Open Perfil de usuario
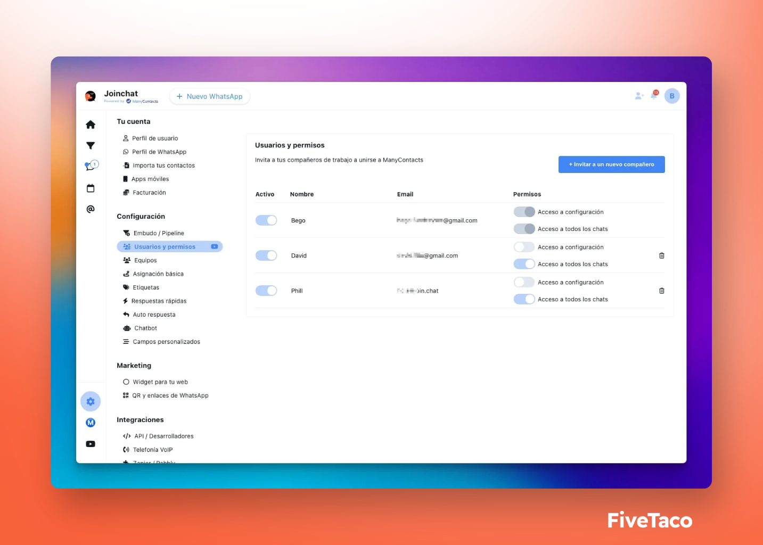 [151, 138]
